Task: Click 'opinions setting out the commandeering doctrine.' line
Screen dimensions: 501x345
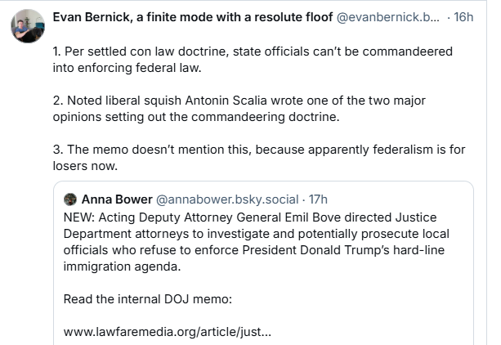Action: coord(196,117)
